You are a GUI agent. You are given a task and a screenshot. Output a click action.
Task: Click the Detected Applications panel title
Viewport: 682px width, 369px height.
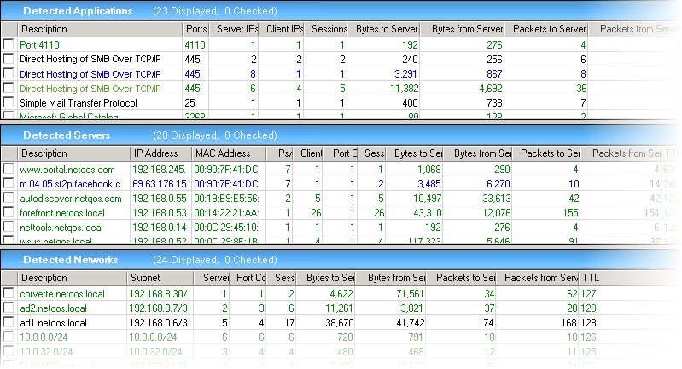(78, 11)
